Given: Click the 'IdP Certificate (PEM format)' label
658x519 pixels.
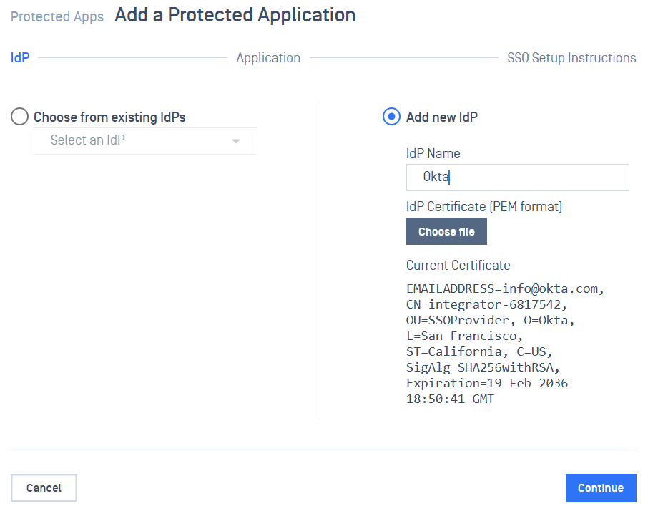Looking at the screenshot, I should [x=484, y=207].
